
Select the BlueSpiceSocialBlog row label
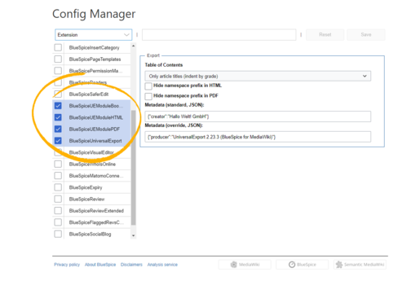(x=90, y=234)
